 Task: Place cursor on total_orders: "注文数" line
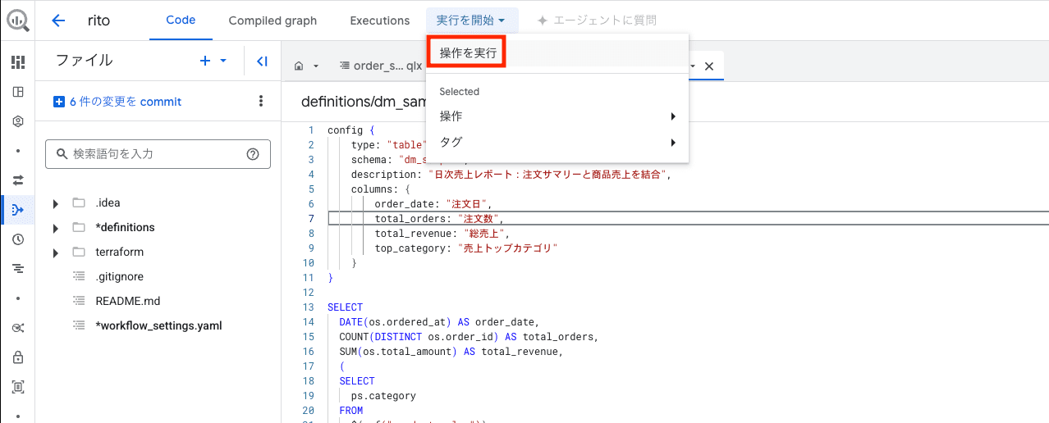click(x=438, y=218)
